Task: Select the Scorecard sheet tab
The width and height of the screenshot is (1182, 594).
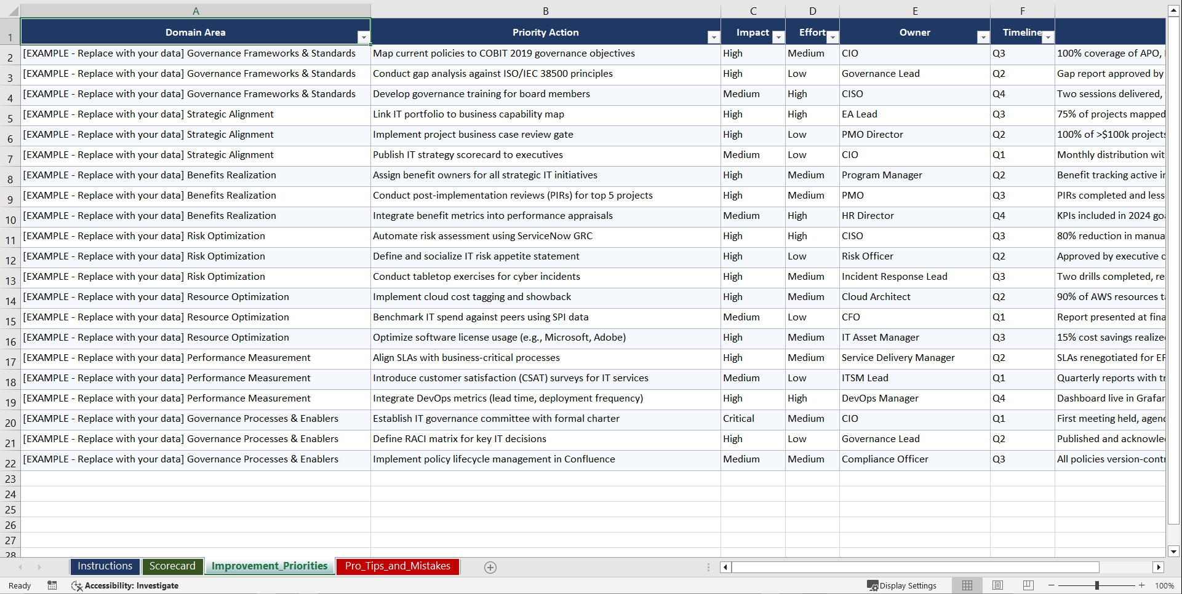Action: pos(172,566)
